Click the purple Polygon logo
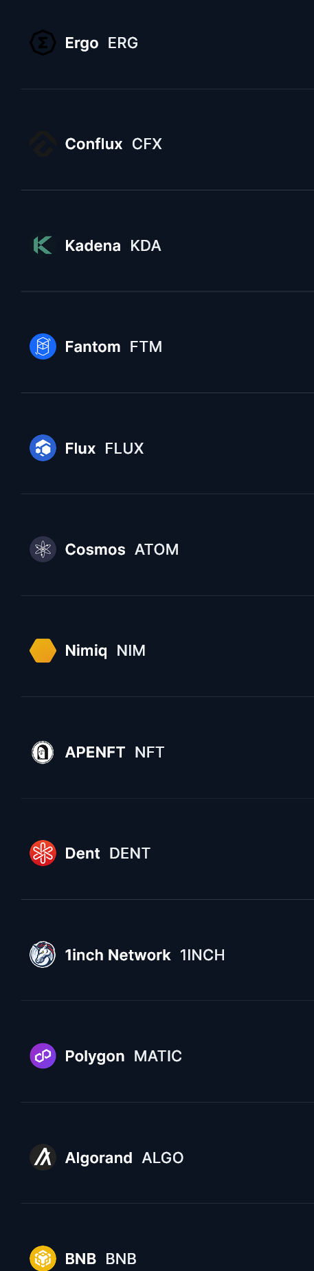The image size is (314, 1271). (43, 1056)
